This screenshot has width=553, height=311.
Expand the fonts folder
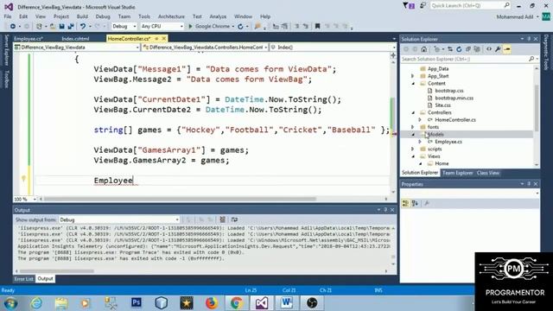tap(413, 127)
